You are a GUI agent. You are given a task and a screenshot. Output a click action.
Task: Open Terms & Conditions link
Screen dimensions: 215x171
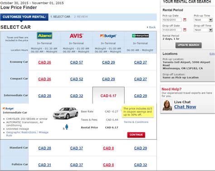(x=136, y=122)
